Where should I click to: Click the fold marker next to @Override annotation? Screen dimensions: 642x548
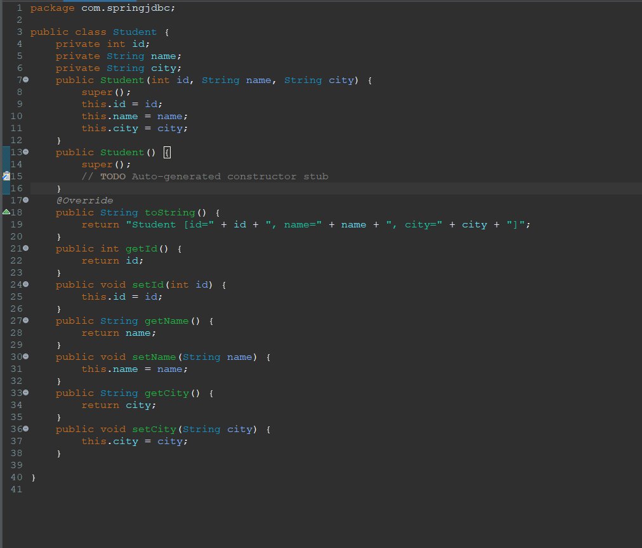pos(25,200)
